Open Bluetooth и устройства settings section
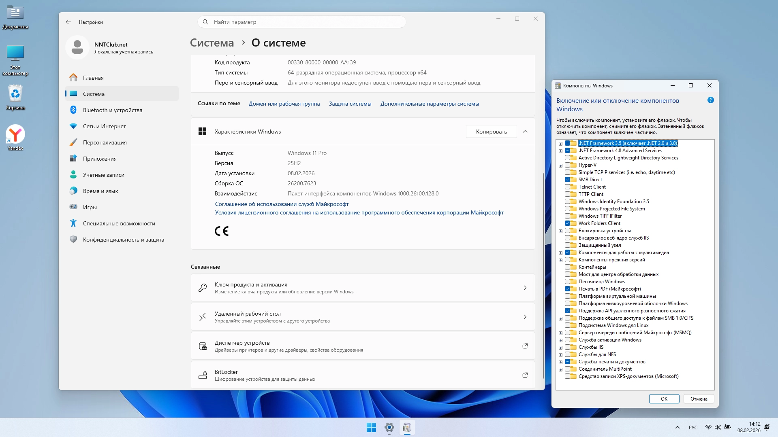 point(112,110)
